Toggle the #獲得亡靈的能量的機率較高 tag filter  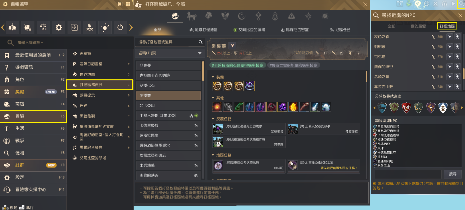[293, 65]
